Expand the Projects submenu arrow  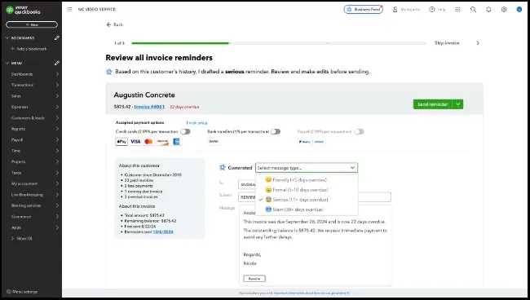(x=57, y=162)
